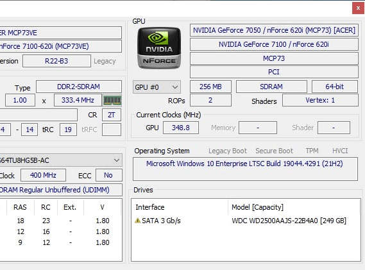
Task: Click the memory module icon beside 333.4 MHz
Action: tap(112, 100)
